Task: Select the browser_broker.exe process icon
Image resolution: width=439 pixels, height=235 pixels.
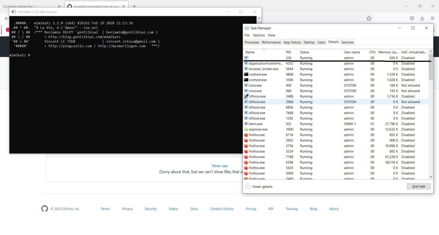Action: 246,69
